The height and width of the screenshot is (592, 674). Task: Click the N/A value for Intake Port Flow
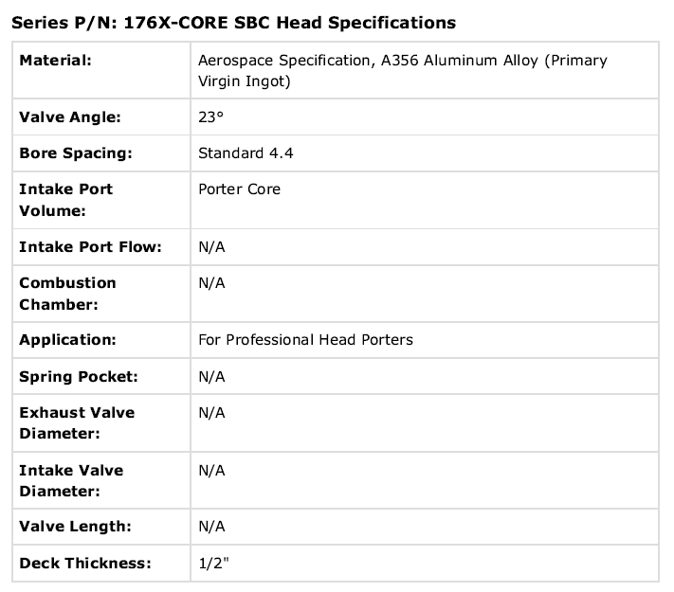[211, 247]
